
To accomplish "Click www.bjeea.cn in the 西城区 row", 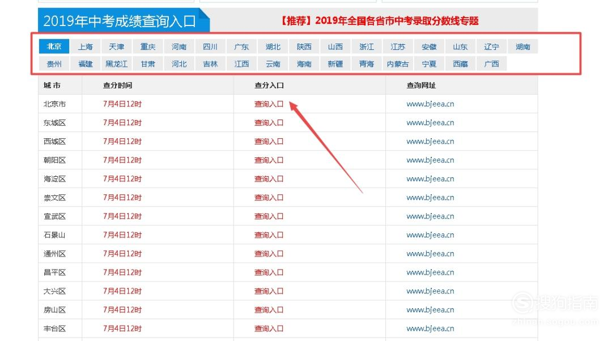I will pos(430,141).
